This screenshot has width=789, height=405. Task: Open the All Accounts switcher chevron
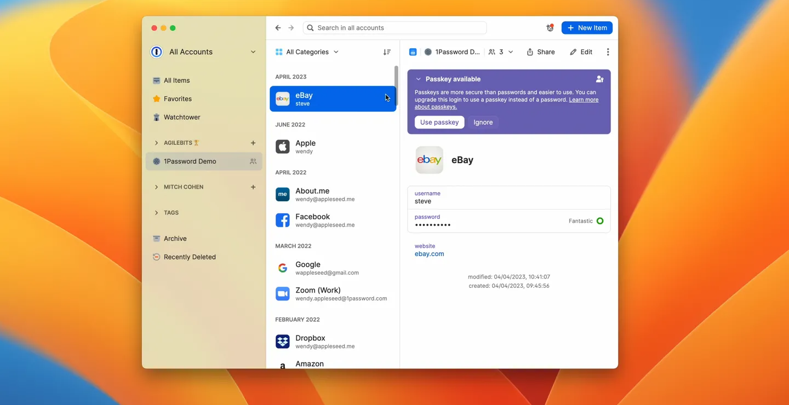point(253,52)
